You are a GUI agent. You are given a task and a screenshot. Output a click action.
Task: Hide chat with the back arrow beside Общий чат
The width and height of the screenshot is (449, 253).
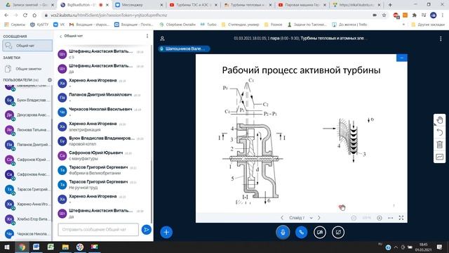coord(61,36)
